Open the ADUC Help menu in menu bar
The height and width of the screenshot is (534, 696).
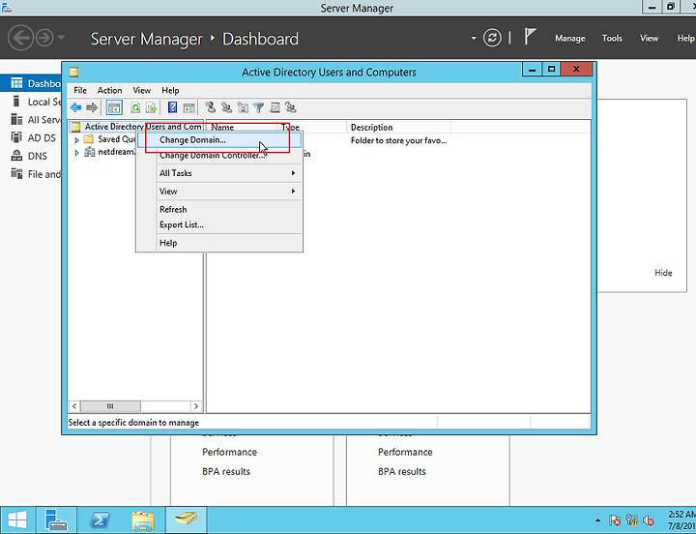pyautogui.click(x=170, y=90)
